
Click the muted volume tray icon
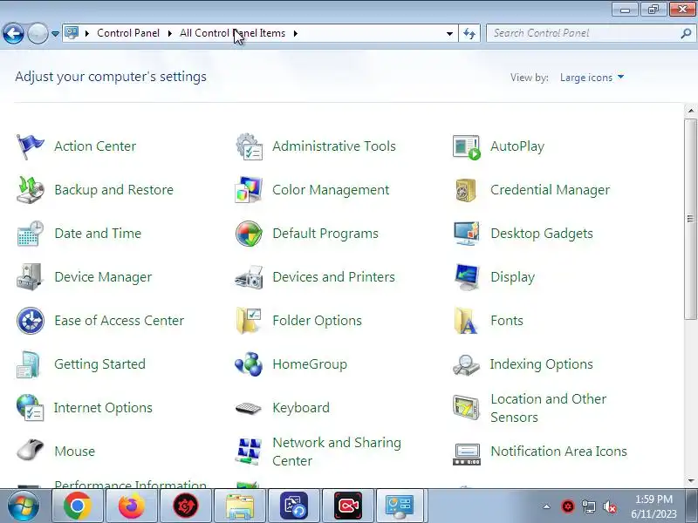click(x=609, y=506)
